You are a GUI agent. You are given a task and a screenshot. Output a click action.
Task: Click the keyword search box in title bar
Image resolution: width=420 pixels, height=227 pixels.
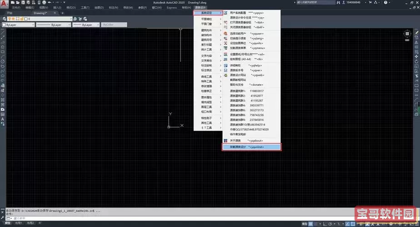(x=315, y=2)
